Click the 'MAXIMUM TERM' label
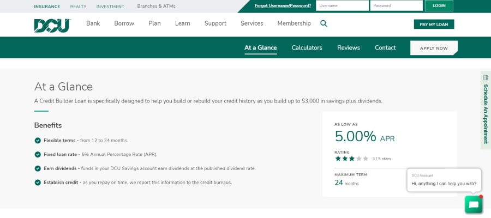The height and width of the screenshot is (218, 491). (x=351, y=175)
